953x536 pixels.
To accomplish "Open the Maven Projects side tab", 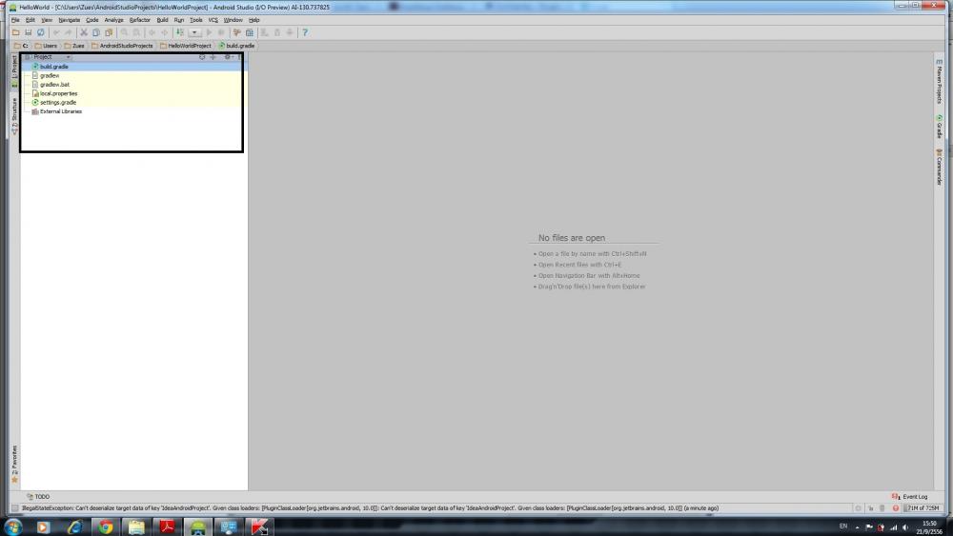I will point(939,81).
